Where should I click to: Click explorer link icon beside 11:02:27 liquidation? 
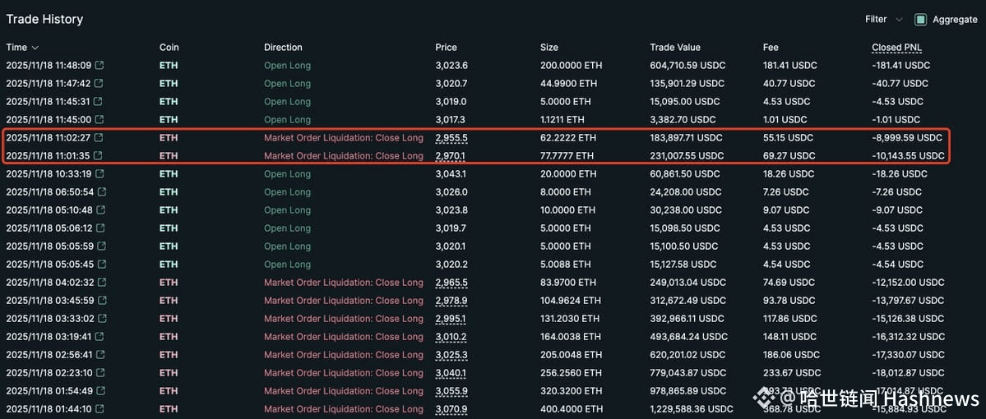[x=100, y=137]
